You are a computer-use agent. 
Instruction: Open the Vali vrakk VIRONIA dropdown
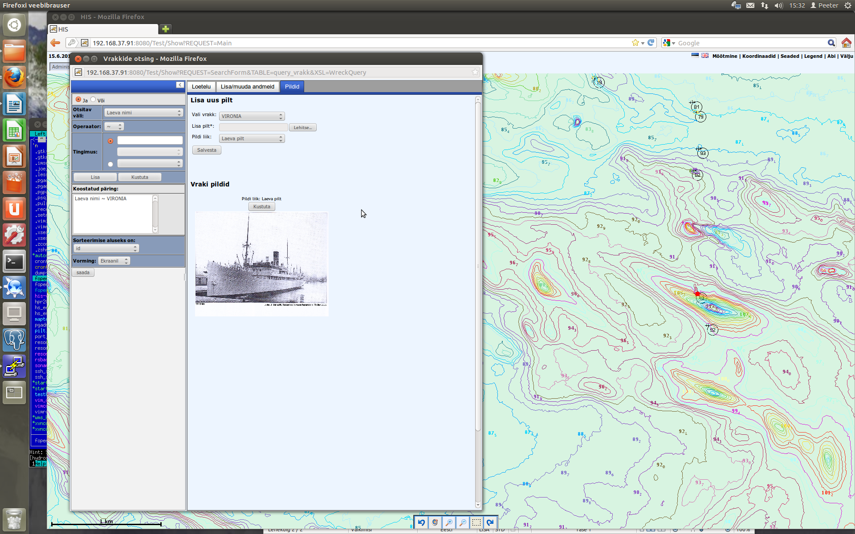(252, 116)
